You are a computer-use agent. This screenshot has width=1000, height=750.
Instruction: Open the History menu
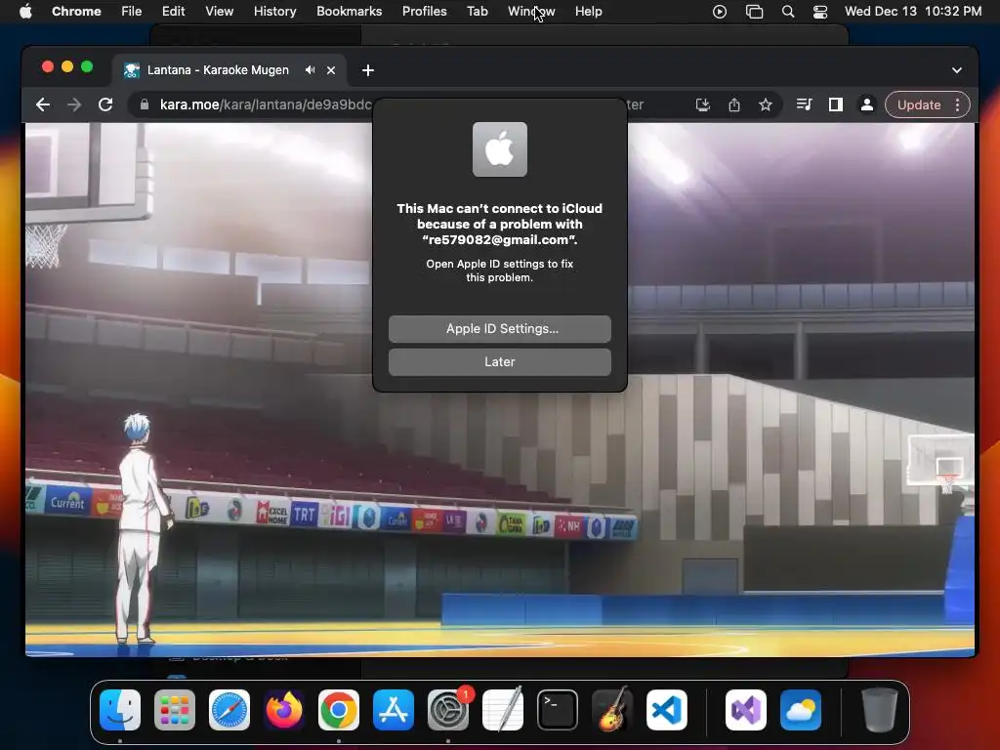click(274, 12)
